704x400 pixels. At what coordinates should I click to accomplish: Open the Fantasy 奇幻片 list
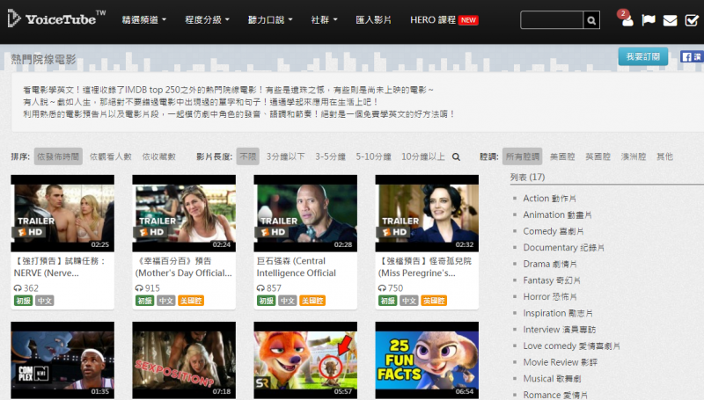click(552, 280)
